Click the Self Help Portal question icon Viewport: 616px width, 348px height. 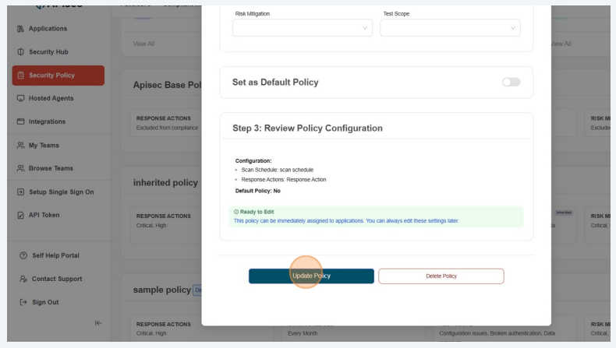(23, 255)
